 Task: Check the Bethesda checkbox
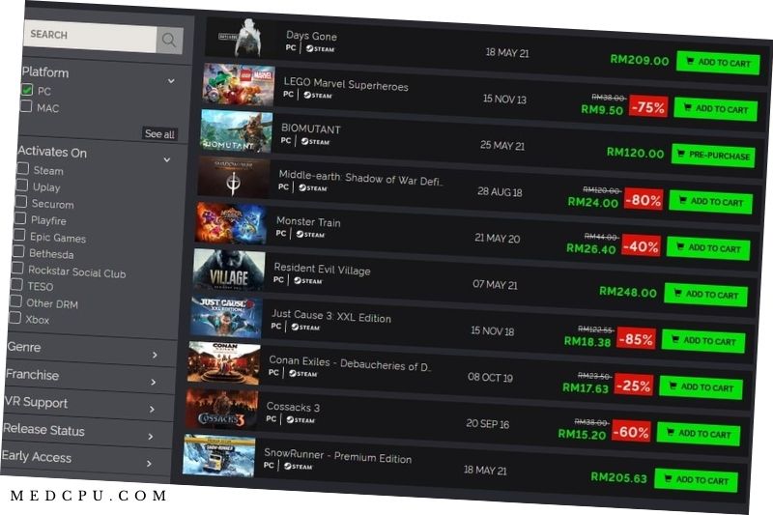[x=18, y=251]
